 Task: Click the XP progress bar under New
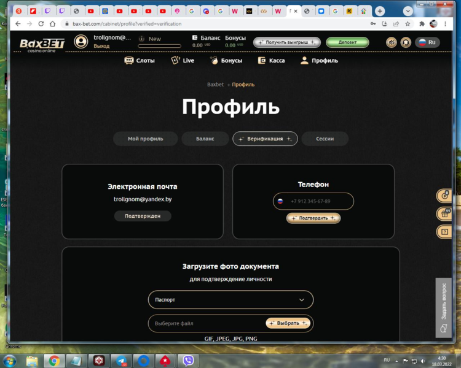[x=159, y=46]
